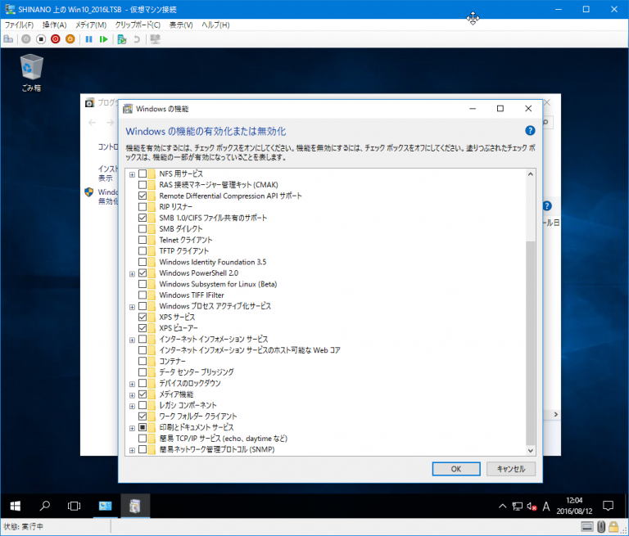This screenshot has width=629, height=536.
Task: Select the データ センター ブリッジング row
Action: pyautogui.click(x=197, y=372)
